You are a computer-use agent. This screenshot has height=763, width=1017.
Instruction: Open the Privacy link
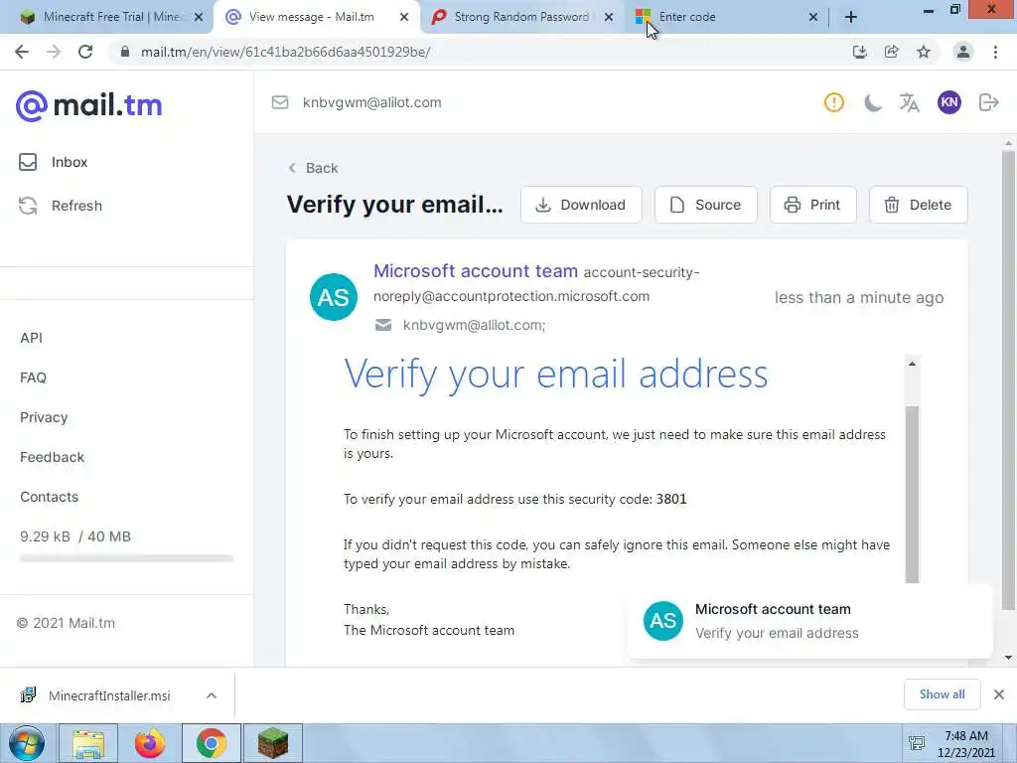click(x=44, y=417)
